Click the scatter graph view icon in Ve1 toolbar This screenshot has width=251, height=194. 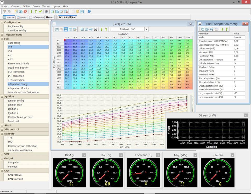(61, 29)
